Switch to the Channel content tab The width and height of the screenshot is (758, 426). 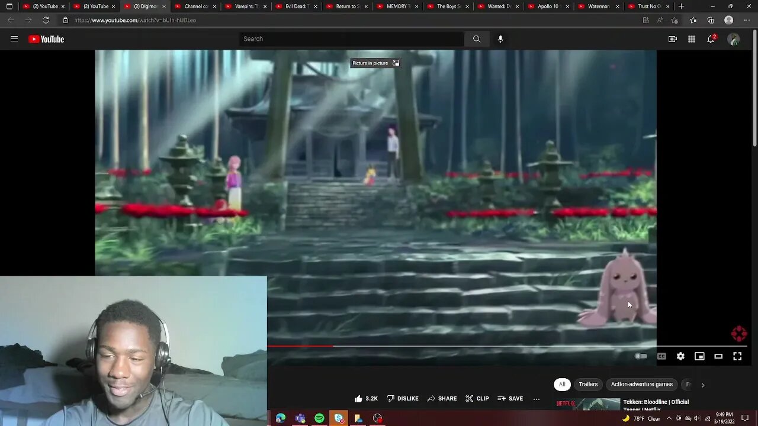195,7
